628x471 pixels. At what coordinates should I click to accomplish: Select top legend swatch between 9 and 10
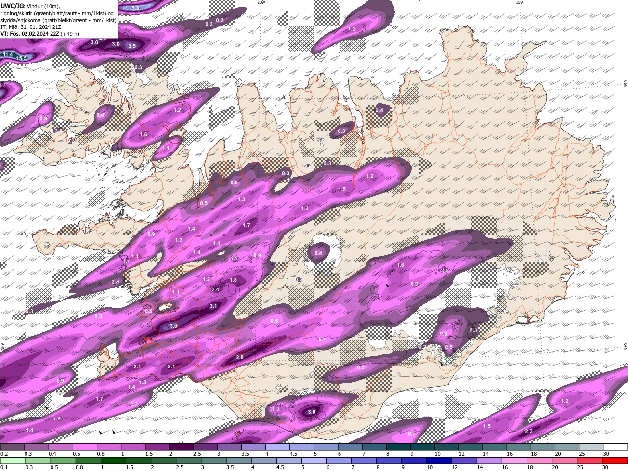(422, 446)
